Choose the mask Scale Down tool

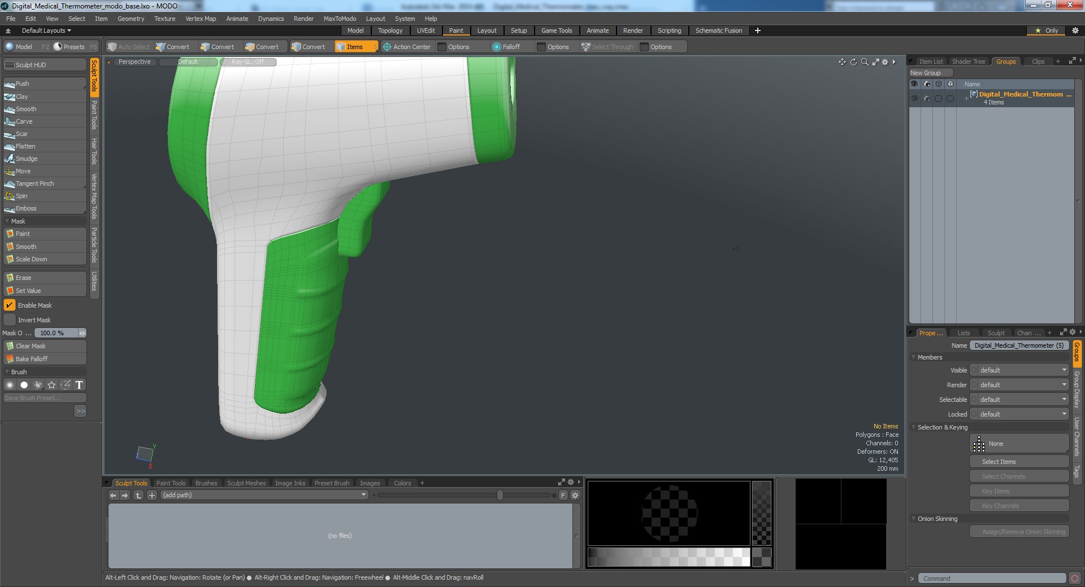45,259
